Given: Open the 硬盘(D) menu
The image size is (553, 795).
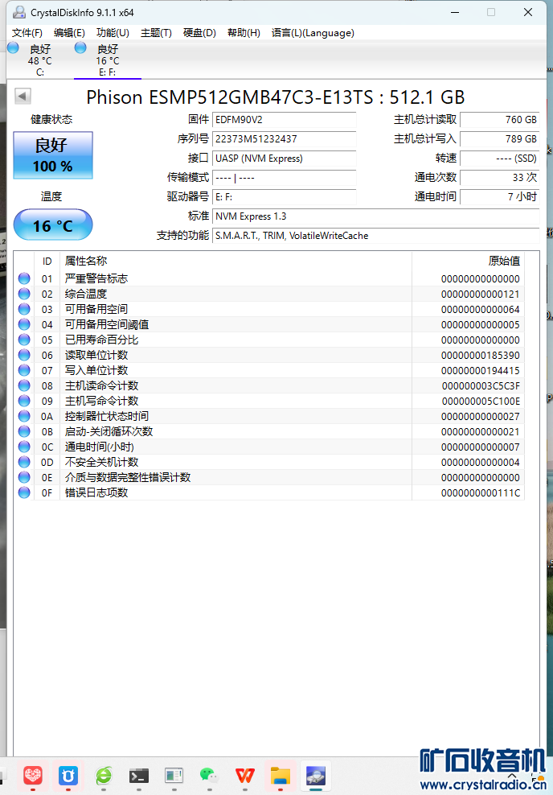Looking at the screenshot, I should 199,33.
